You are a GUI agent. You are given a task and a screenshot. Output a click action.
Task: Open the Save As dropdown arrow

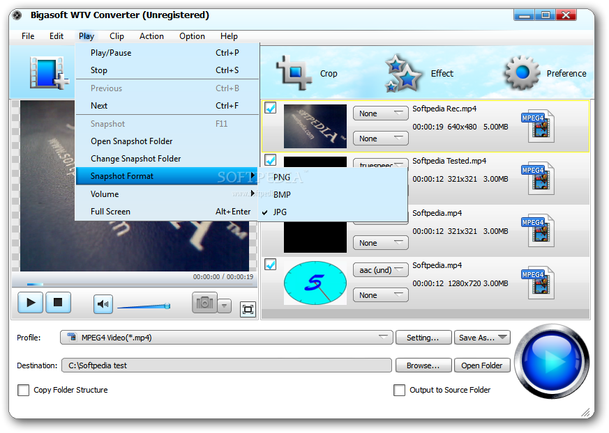pyautogui.click(x=502, y=337)
